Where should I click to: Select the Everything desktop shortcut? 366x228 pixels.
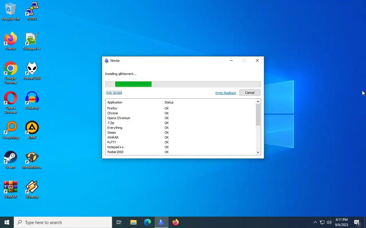click(11, 130)
